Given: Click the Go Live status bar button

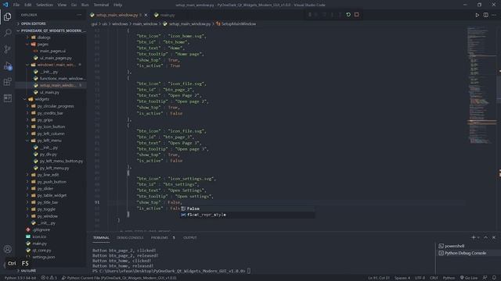Looking at the screenshot, I should pyautogui.click(x=468, y=278).
